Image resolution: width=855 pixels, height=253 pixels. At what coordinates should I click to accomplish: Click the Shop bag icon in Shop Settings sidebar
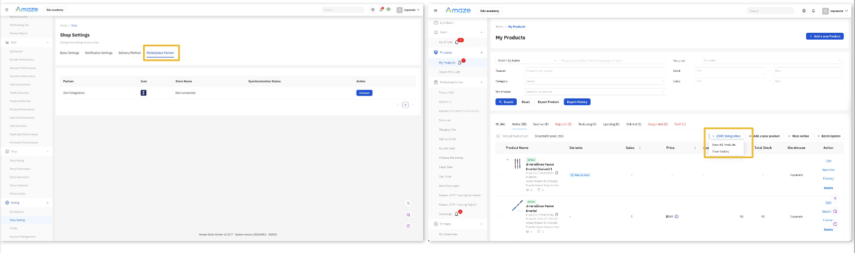[7, 151]
